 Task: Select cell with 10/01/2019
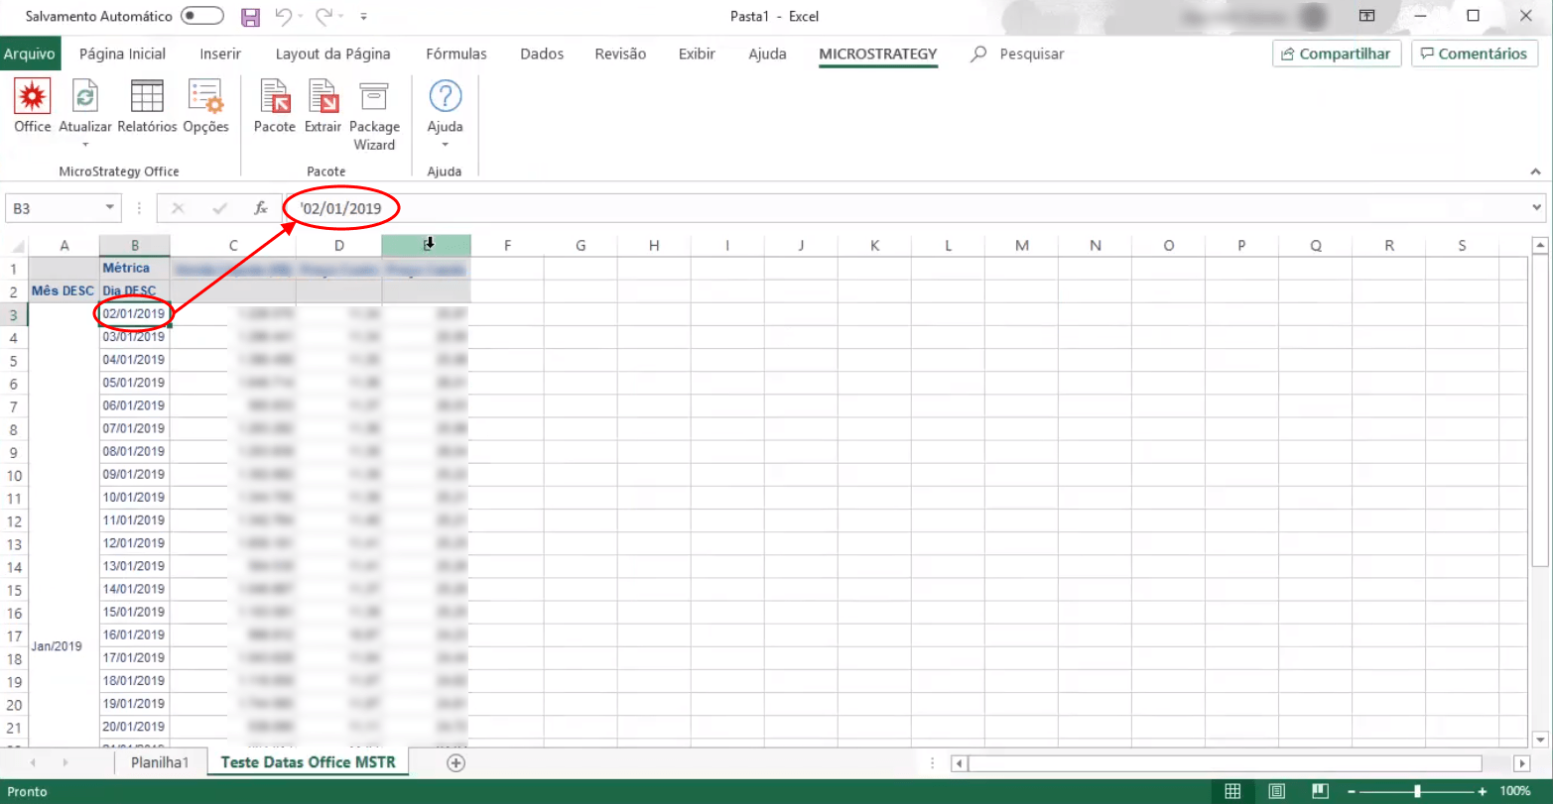[134, 498]
